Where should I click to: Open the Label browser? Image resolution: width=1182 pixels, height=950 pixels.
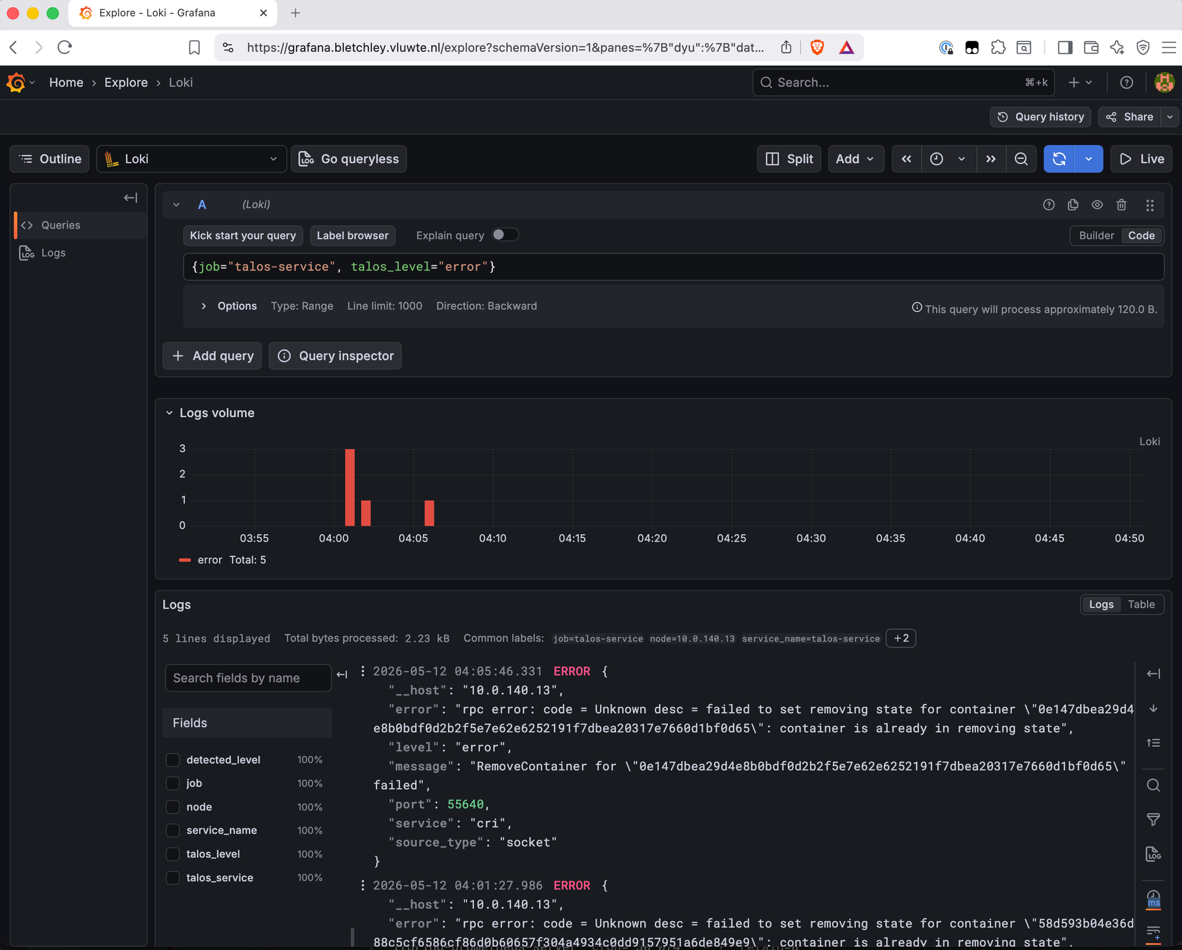[352, 236]
